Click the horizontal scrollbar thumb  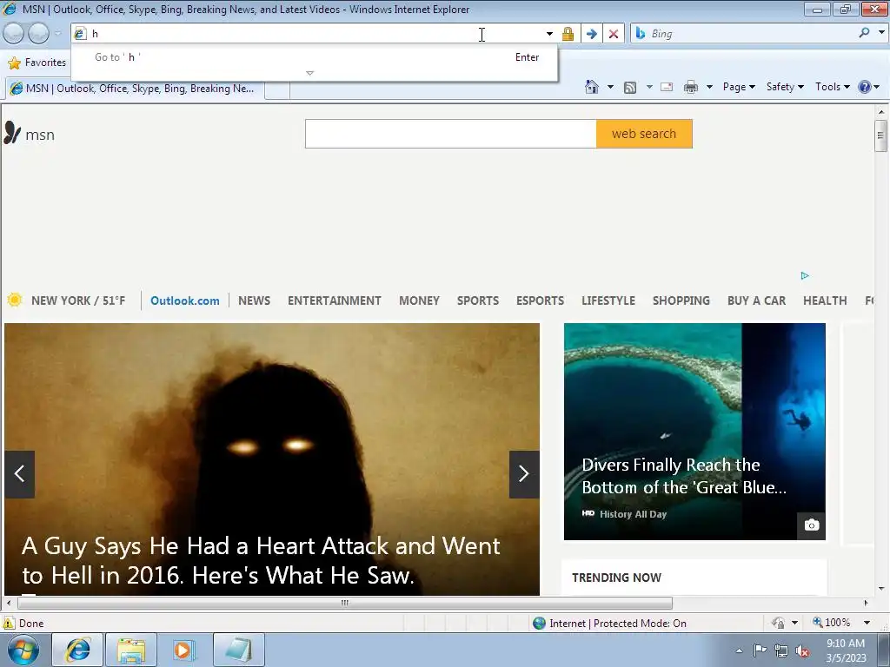344,603
